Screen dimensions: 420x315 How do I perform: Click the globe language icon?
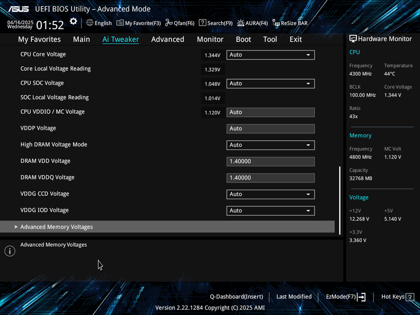pos(90,23)
